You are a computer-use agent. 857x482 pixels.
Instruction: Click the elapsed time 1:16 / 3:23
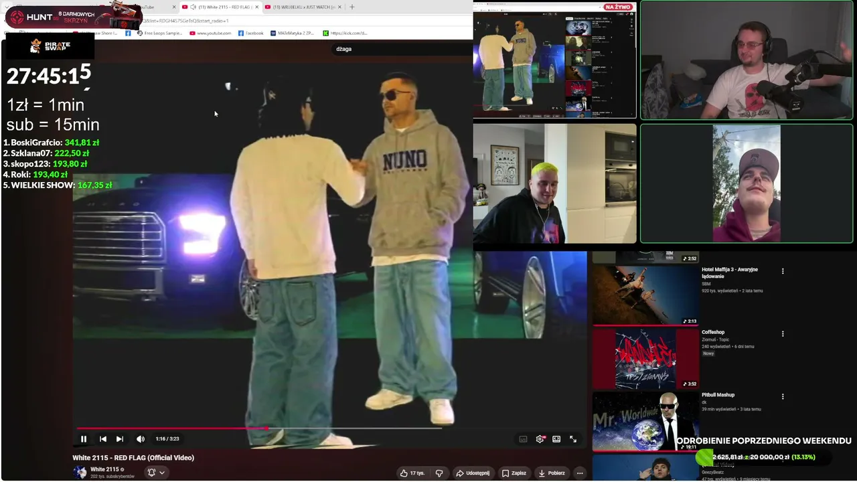[x=167, y=439]
